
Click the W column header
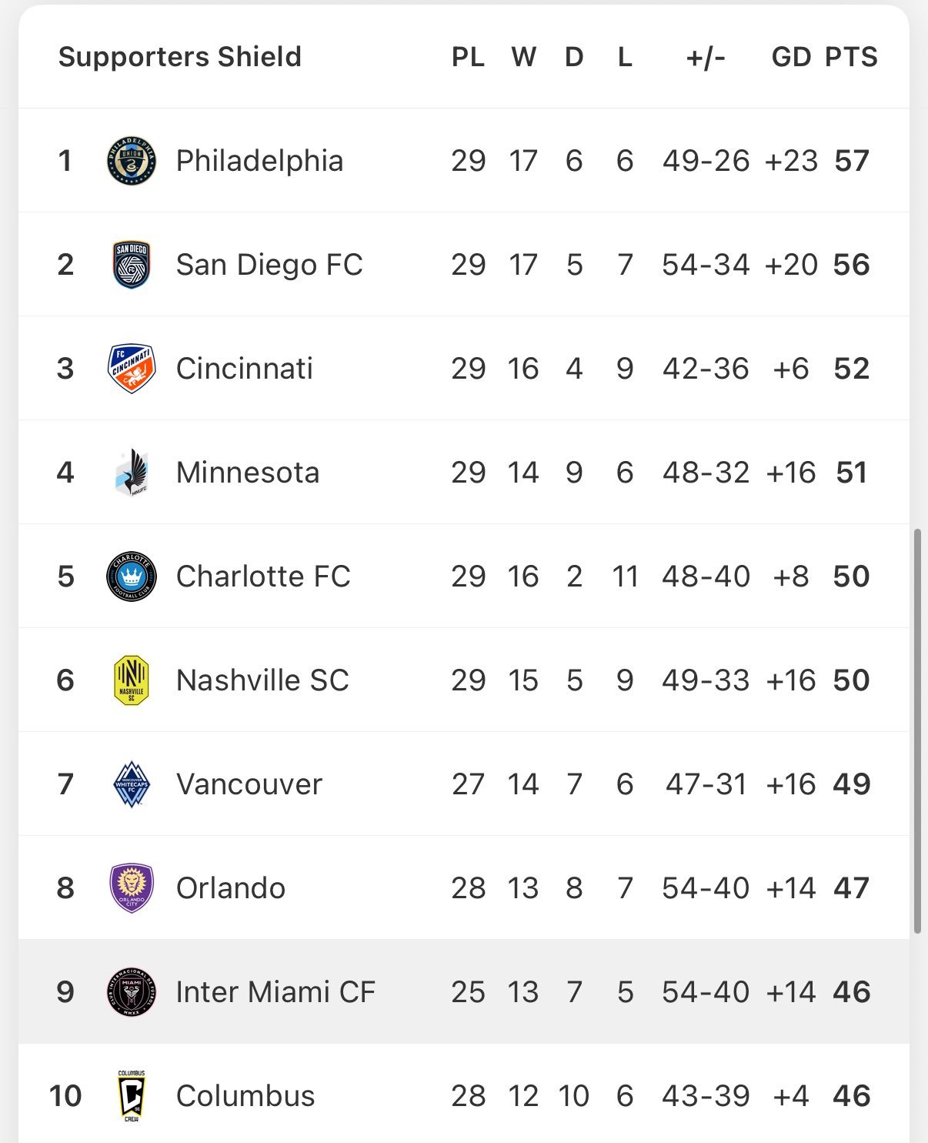(x=523, y=56)
